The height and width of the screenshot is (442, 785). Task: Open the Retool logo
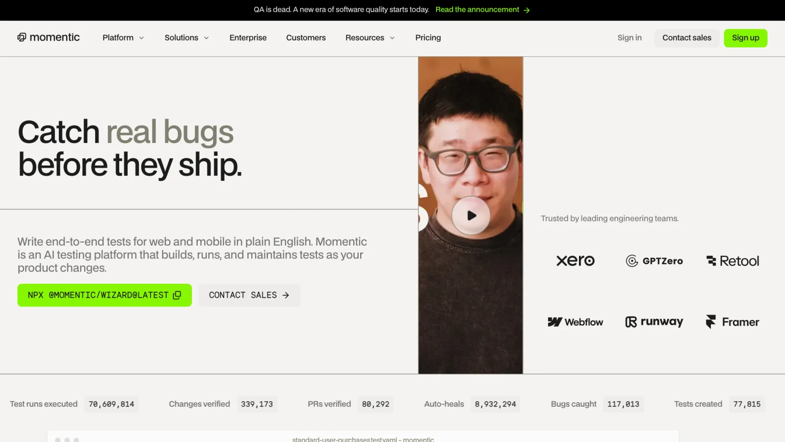pyautogui.click(x=733, y=261)
